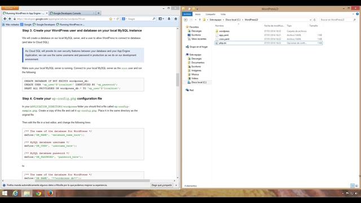Open Vídeos under Este equipo
The image size is (361, 203).
point(195,78)
